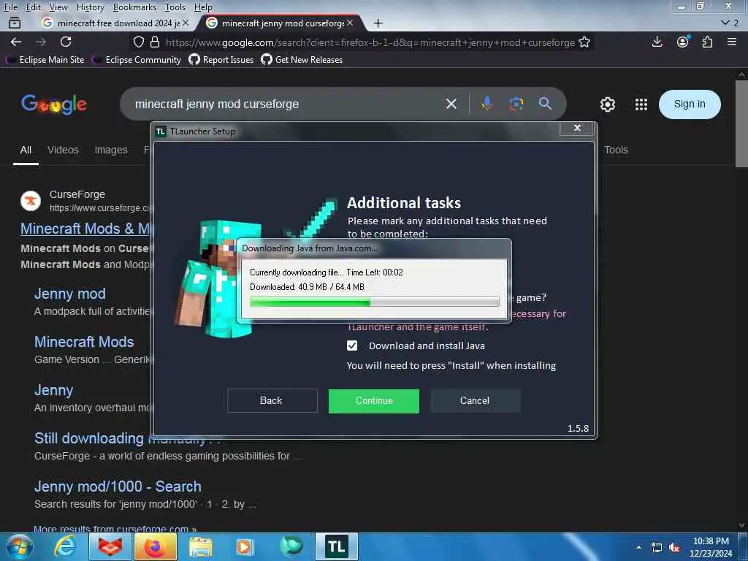748x561 pixels.
Task: Bookmark this page with the star icon
Action: point(584,42)
